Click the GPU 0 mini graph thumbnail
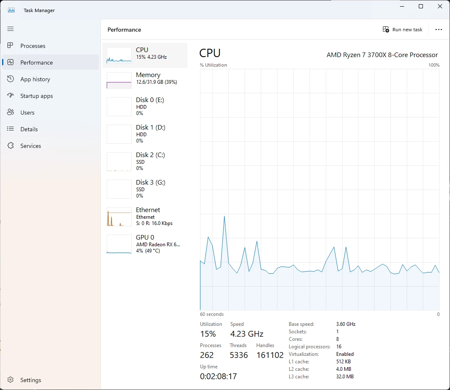The height and width of the screenshot is (390, 450). click(119, 244)
